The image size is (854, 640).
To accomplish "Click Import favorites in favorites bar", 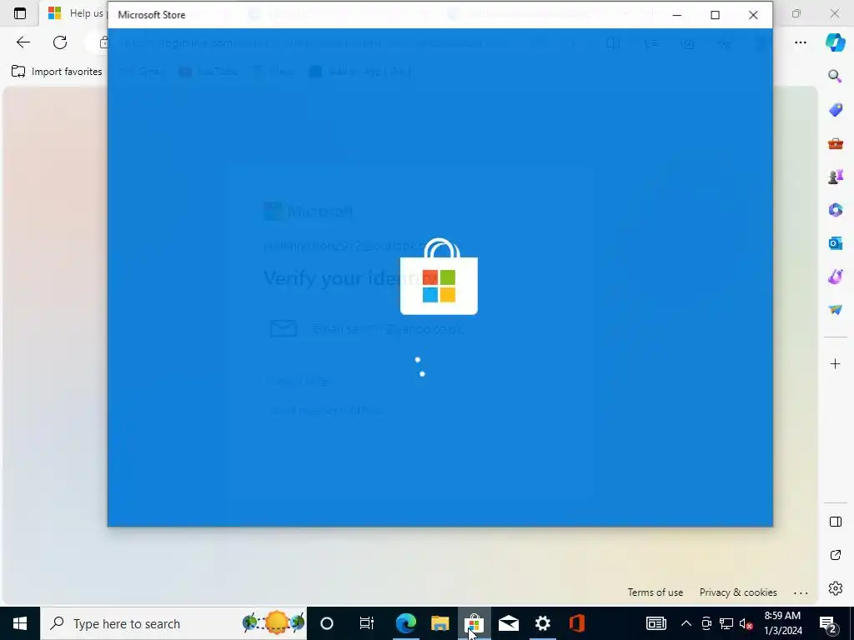I will 57,72.
